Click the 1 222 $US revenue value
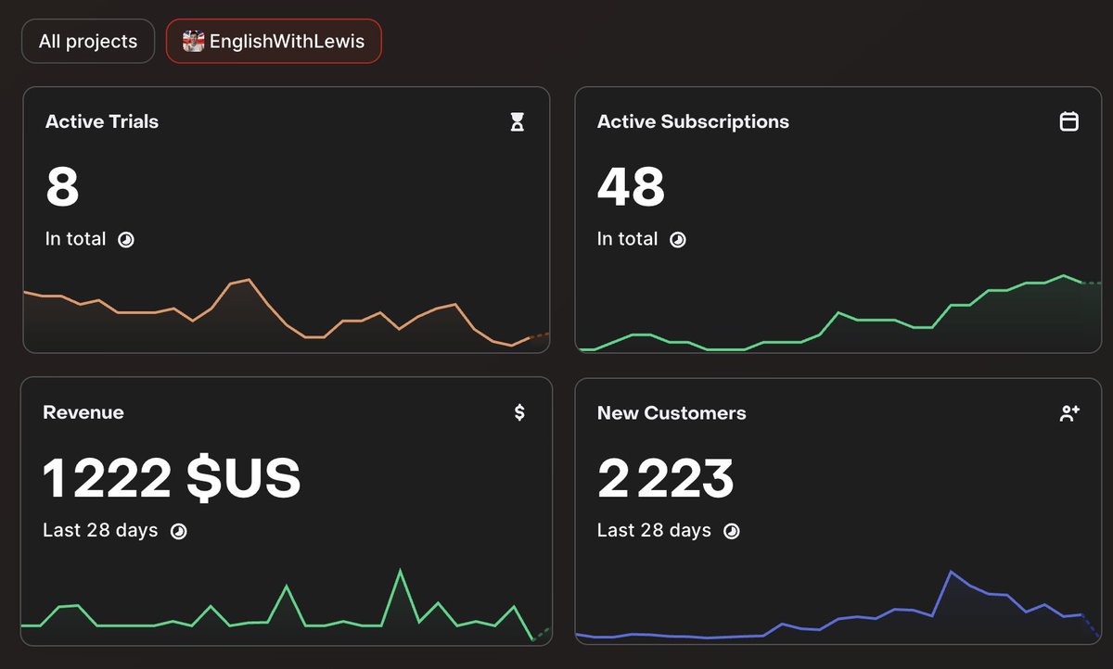This screenshot has height=669, width=1113. [x=172, y=479]
